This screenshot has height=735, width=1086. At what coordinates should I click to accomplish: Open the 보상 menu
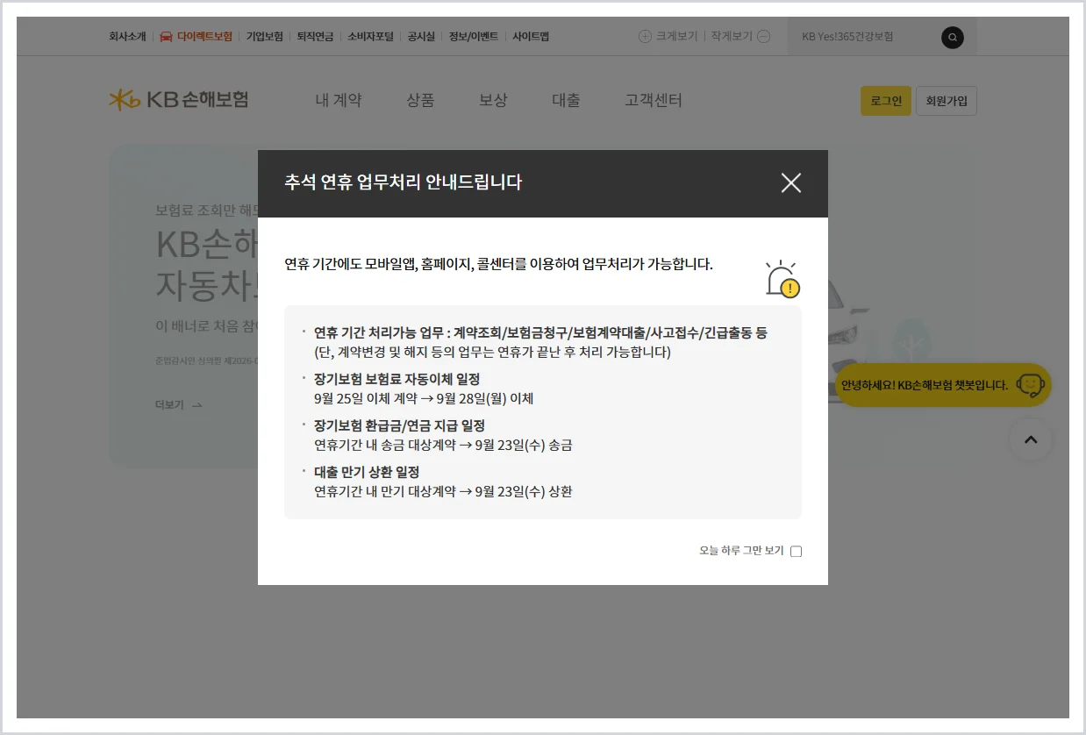click(493, 101)
